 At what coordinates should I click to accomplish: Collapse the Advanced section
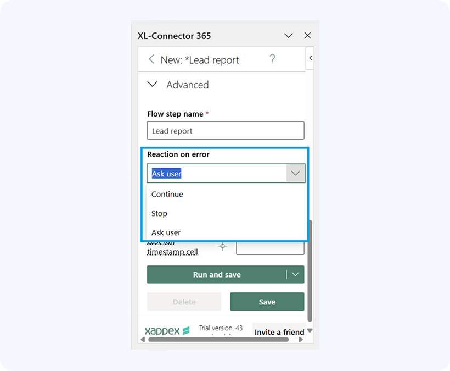click(x=152, y=84)
